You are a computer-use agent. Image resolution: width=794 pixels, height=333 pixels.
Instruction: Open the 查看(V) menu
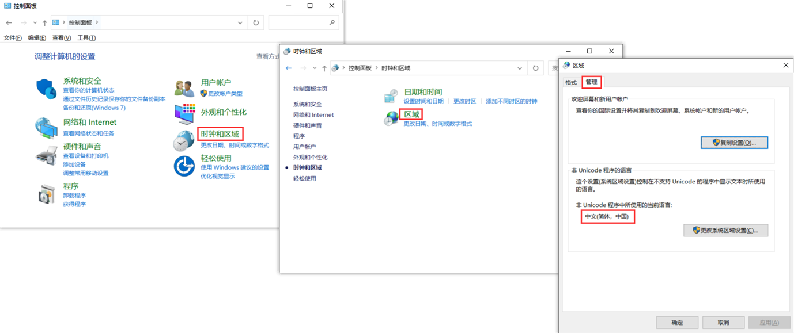click(x=61, y=38)
